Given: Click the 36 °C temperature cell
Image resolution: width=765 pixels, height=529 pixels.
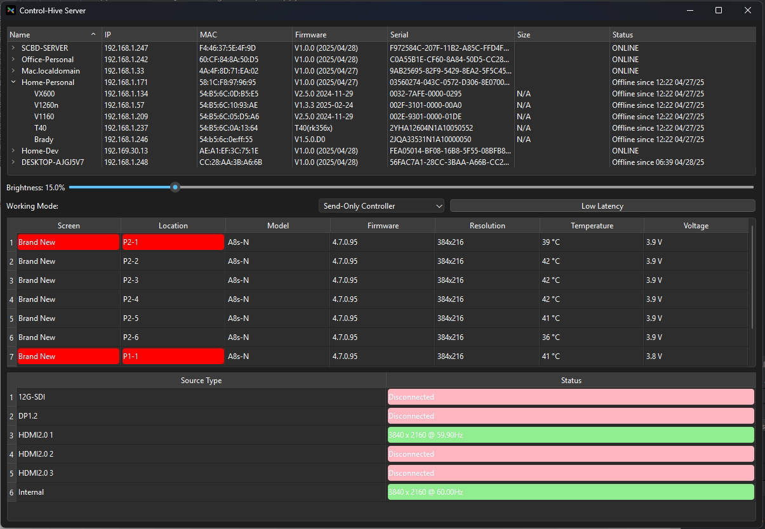Looking at the screenshot, I should pyautogui.click(x=592, y=337).
